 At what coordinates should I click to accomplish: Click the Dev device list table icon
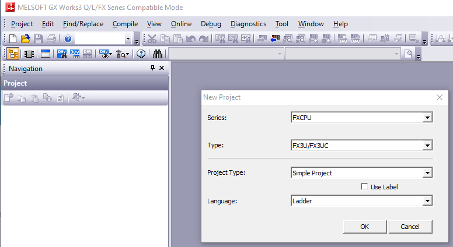[x=75, y=54]
